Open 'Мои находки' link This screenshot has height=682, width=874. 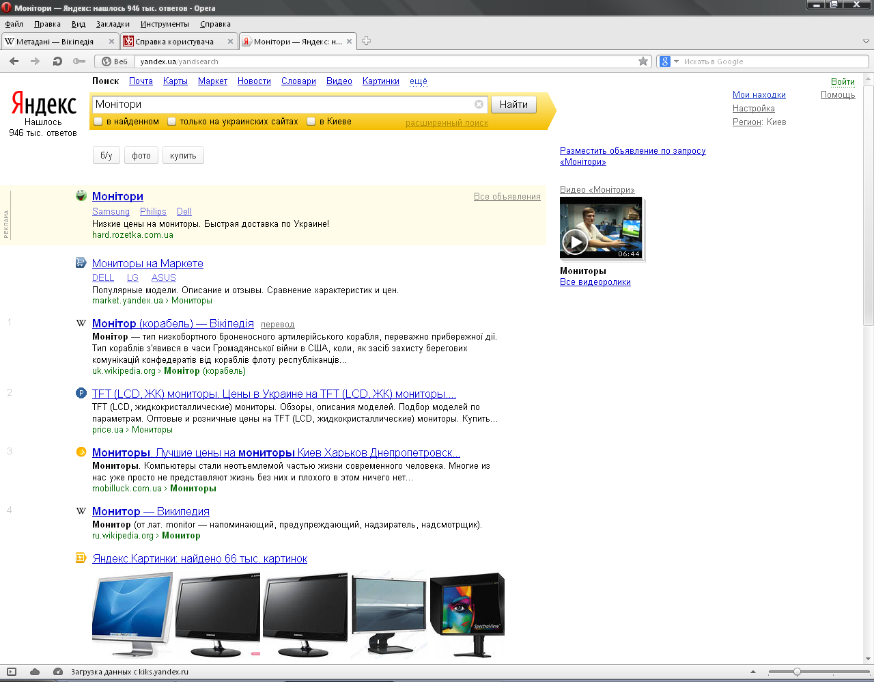click(759, 95)
